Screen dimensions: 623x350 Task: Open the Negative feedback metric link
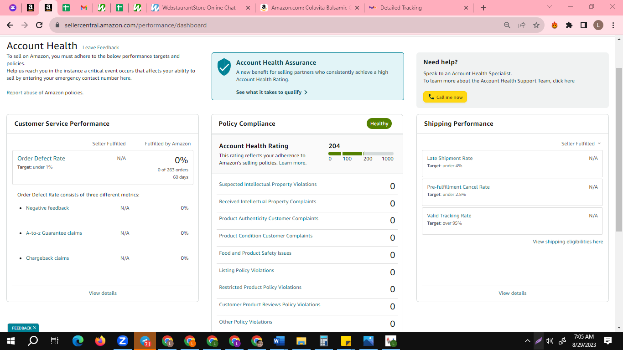(47, 208)
